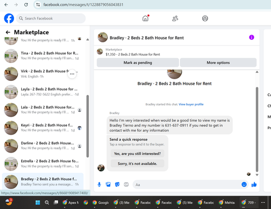Go back with the browser back arrow
271x209 pixels.
[6, 5]
